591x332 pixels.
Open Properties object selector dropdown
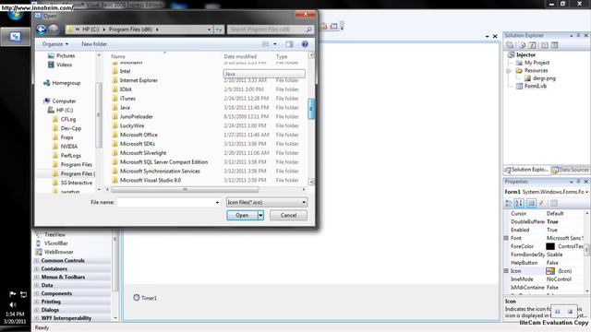click(x=587, y=192)
